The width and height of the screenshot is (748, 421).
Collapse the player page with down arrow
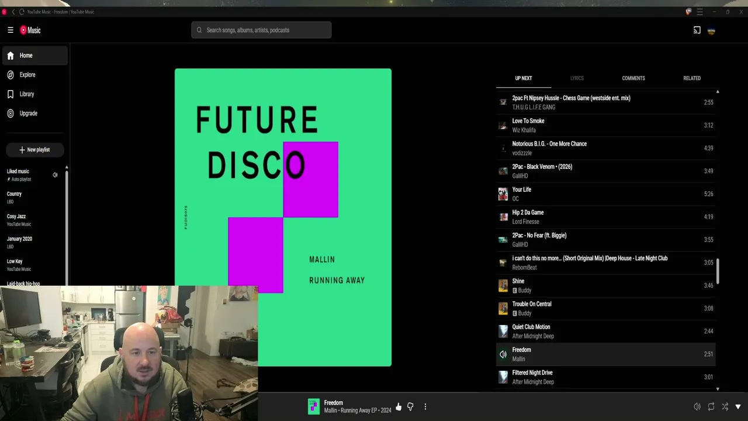(738, 407)
